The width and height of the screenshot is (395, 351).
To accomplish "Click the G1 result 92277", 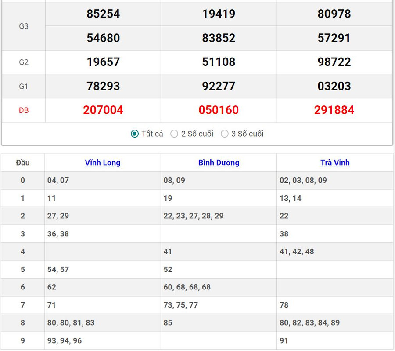I will point(219,86).
